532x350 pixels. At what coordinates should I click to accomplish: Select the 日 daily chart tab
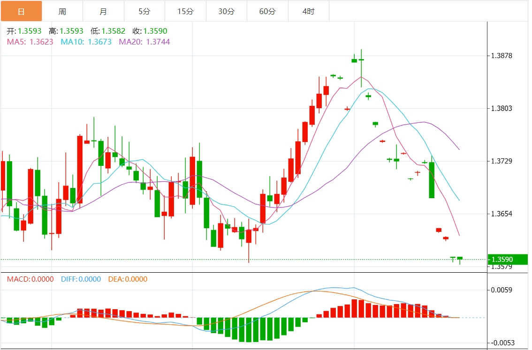click(x=21, y=11)
